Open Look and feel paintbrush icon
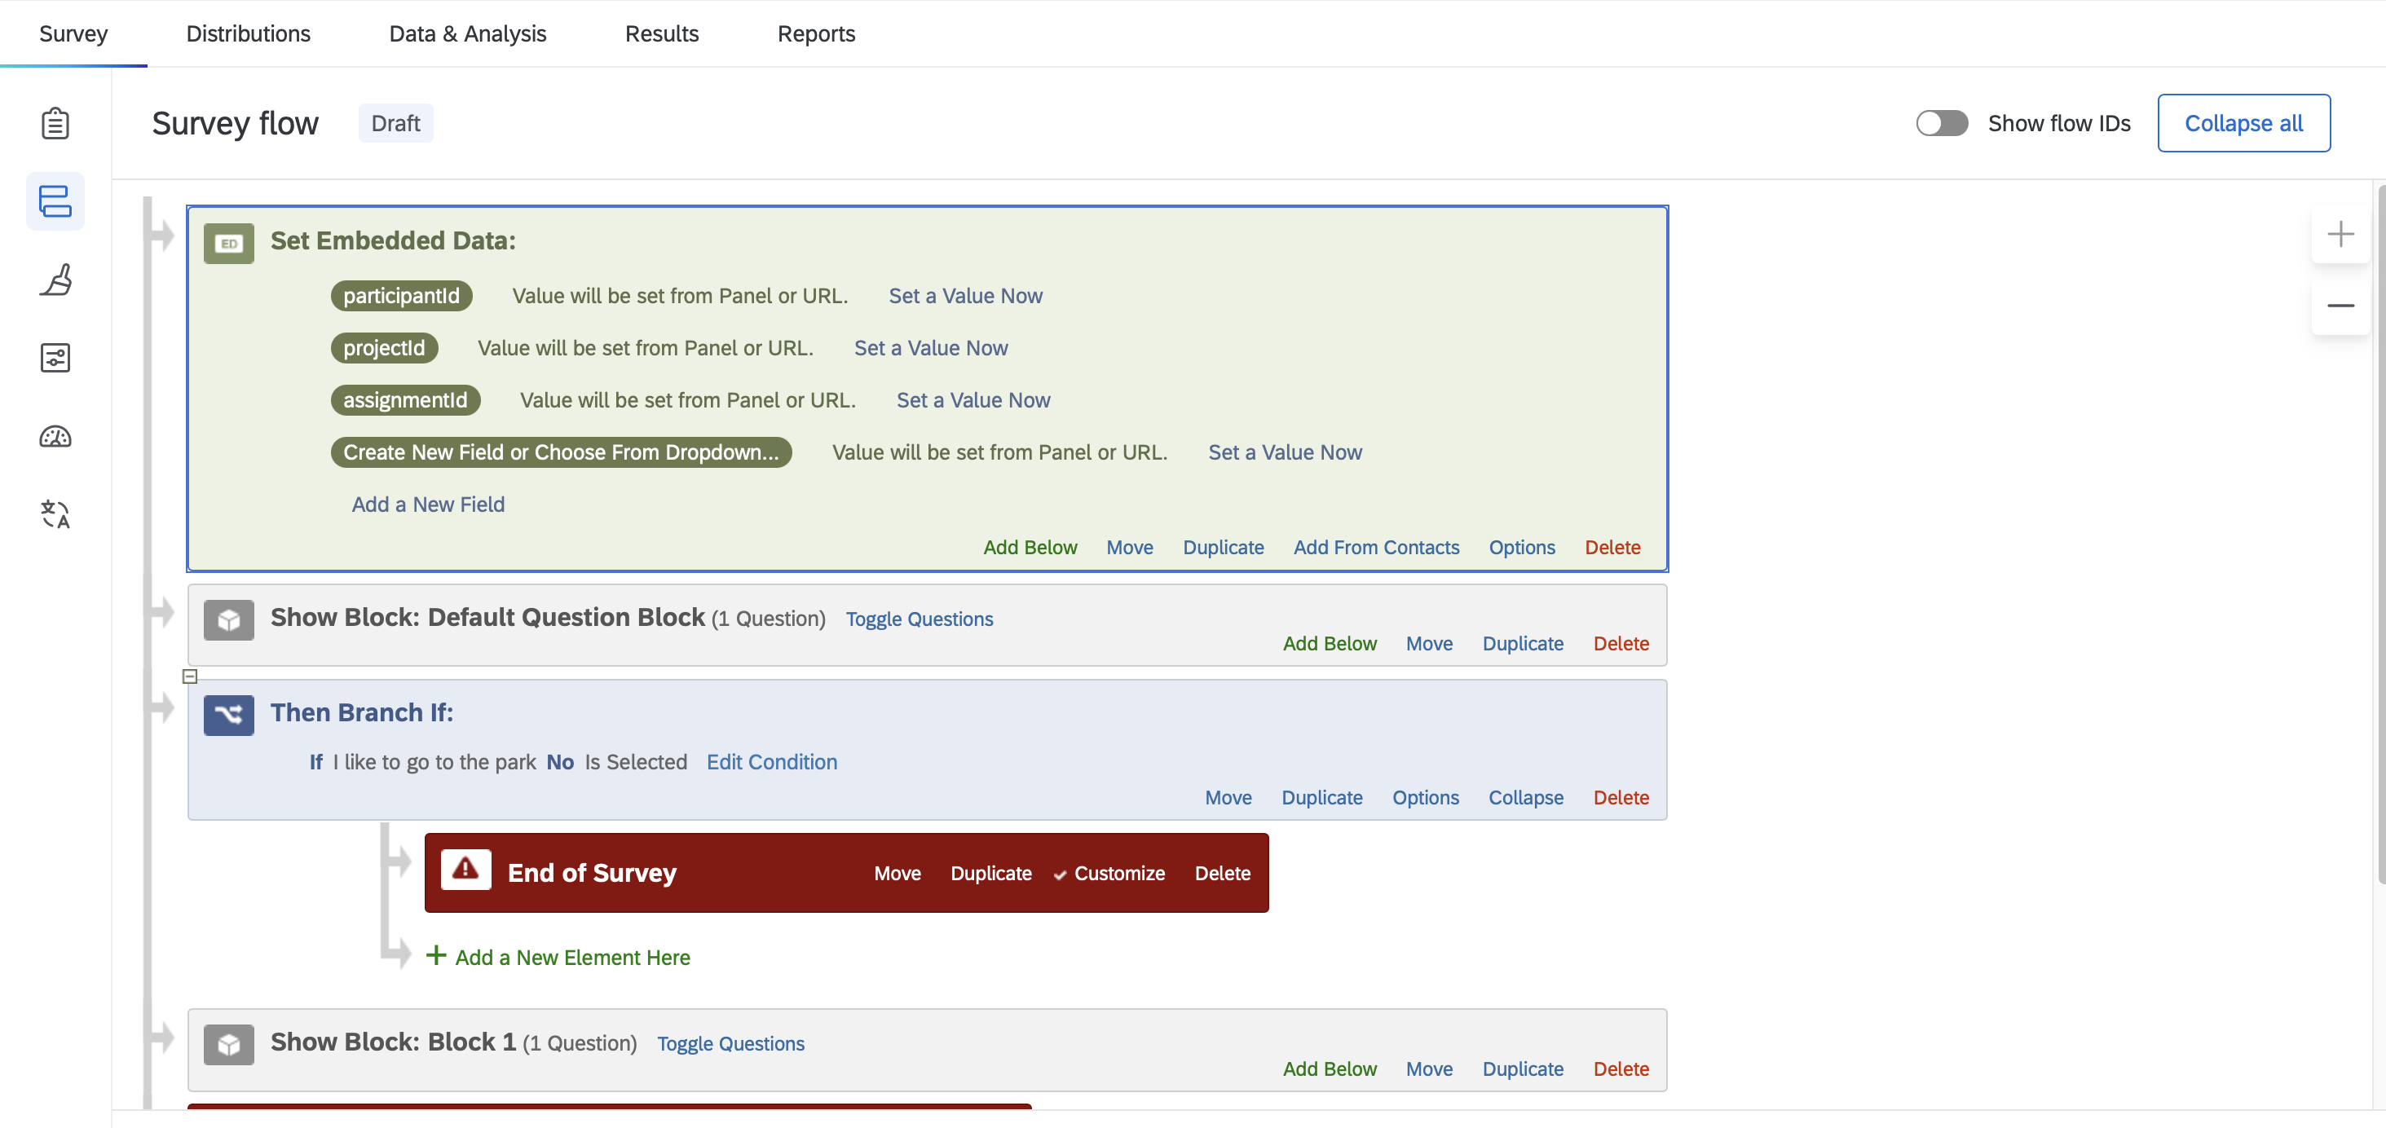This screenshot has height=1128, width=2386. (55, 280)
